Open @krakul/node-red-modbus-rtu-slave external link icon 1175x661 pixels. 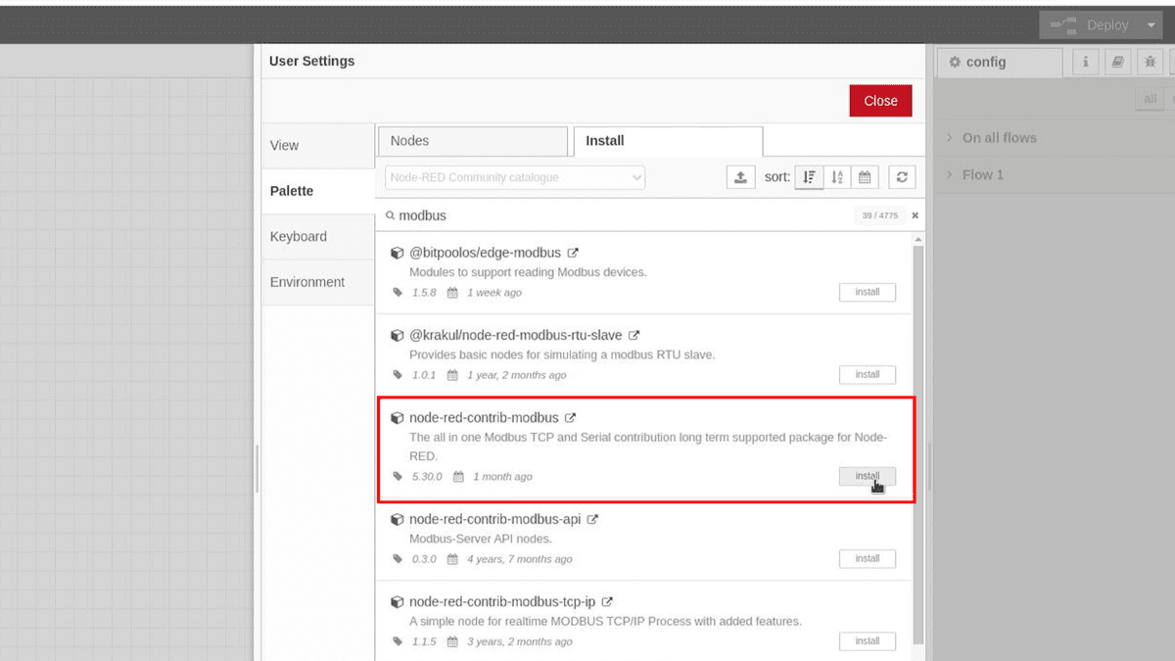[x=634, y=335]
